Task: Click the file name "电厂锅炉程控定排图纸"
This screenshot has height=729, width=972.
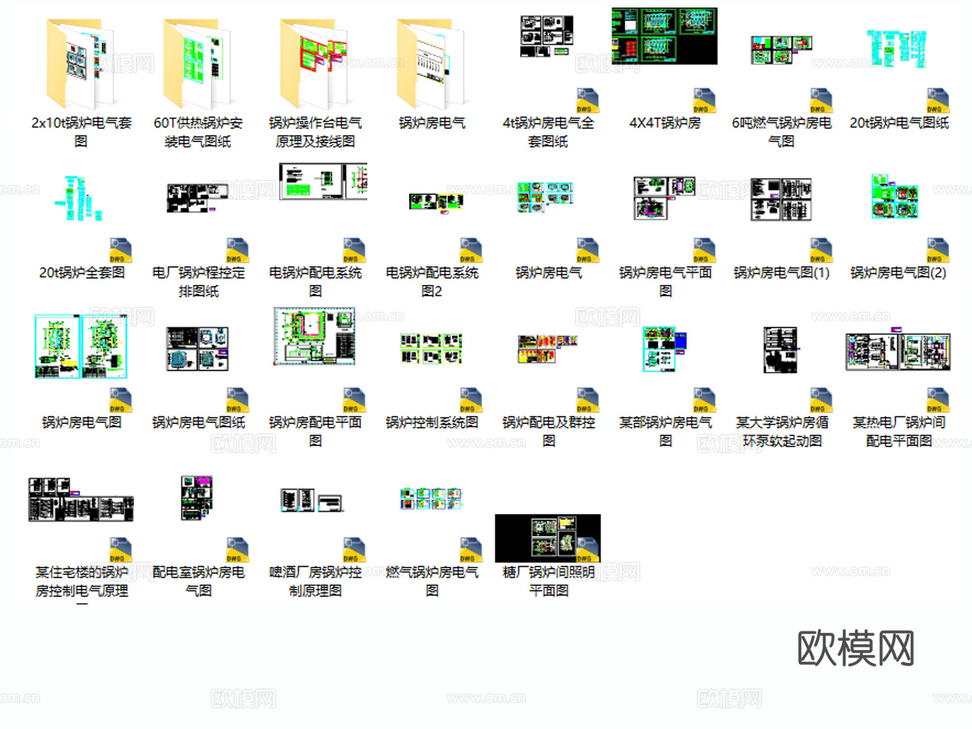Action: (198, 282)
